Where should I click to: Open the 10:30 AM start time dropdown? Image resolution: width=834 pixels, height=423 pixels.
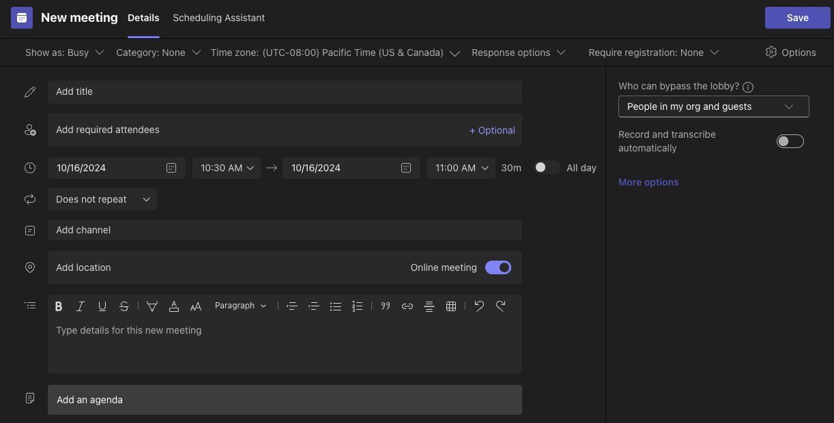click(x=227, y=168)
